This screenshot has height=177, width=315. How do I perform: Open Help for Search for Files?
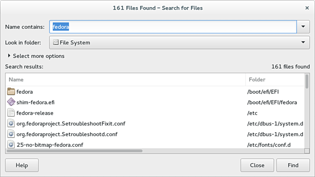click(22, 165)
